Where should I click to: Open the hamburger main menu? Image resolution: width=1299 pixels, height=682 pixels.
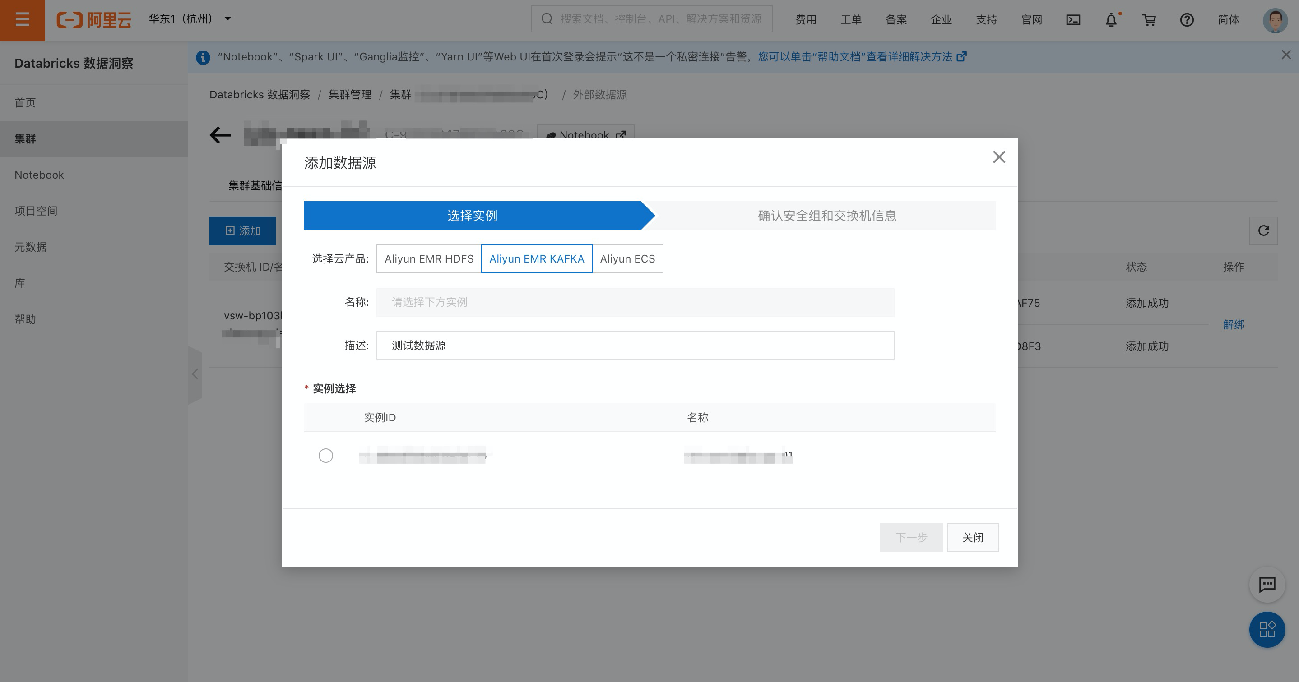tap(22, 20)
